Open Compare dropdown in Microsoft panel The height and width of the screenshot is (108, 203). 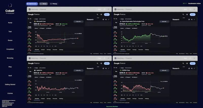[42, 28]
